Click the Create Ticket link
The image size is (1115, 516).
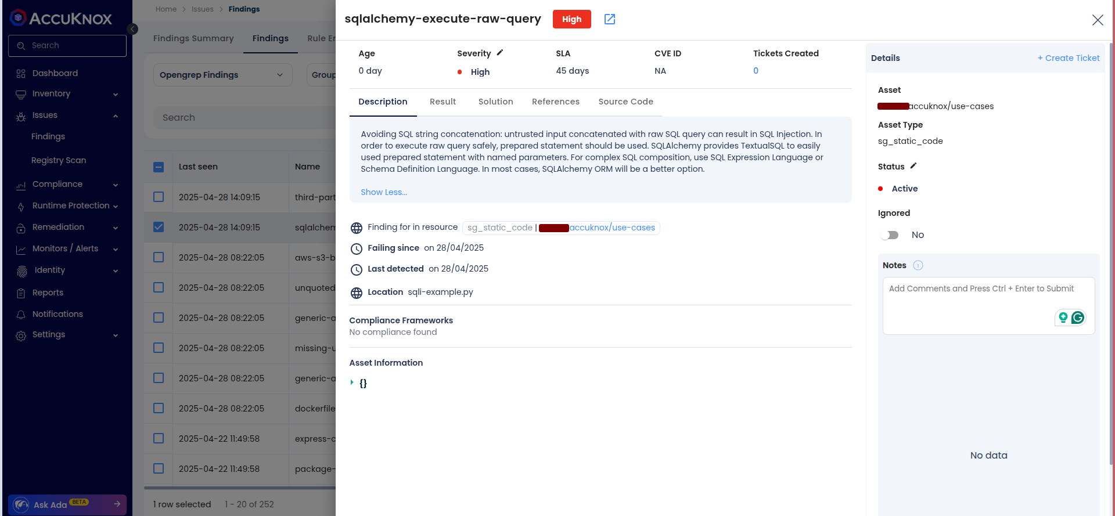[1069, 58]
